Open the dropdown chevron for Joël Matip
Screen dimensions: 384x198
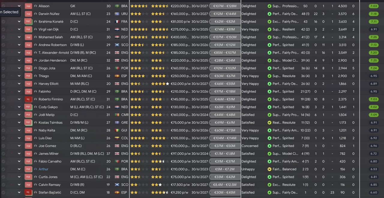click(19, 115)
